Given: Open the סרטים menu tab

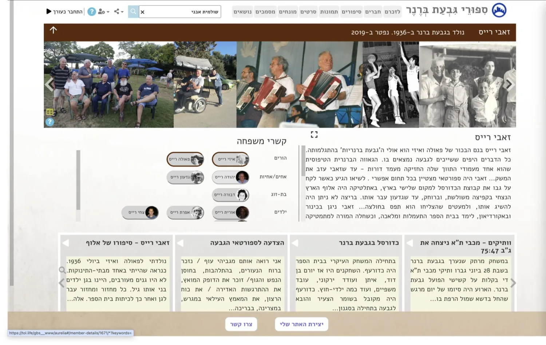Looking at the screenshot, I should click(308, 12).
